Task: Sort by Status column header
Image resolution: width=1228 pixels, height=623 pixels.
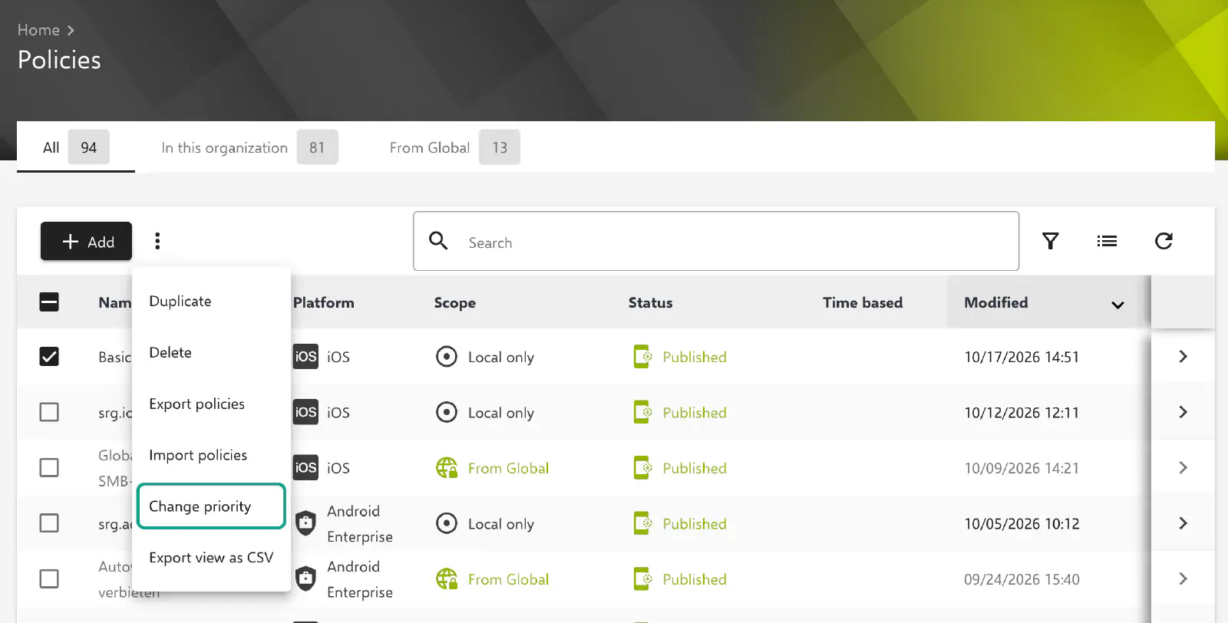Action: (650, 302)
